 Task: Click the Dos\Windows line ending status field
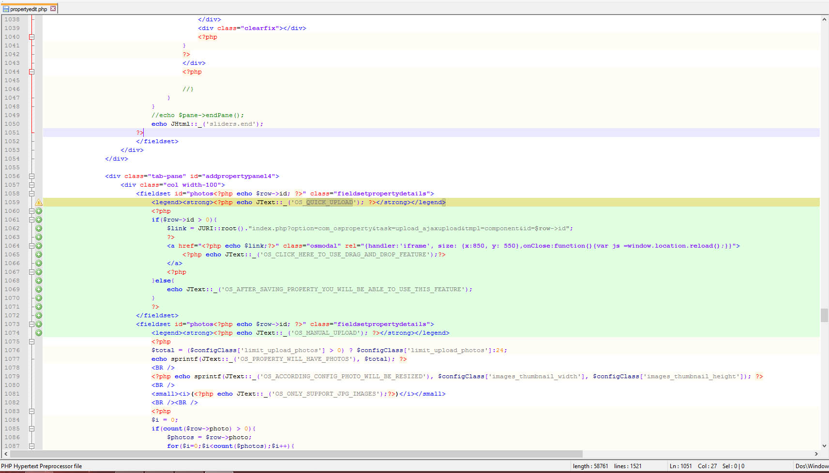[x=812, y=466]
